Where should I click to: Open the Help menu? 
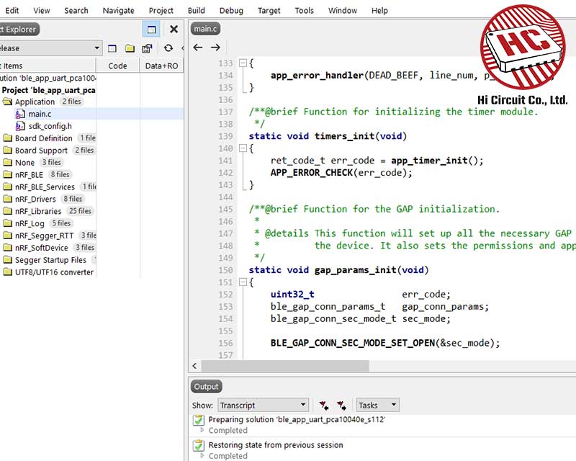(379, 10)
